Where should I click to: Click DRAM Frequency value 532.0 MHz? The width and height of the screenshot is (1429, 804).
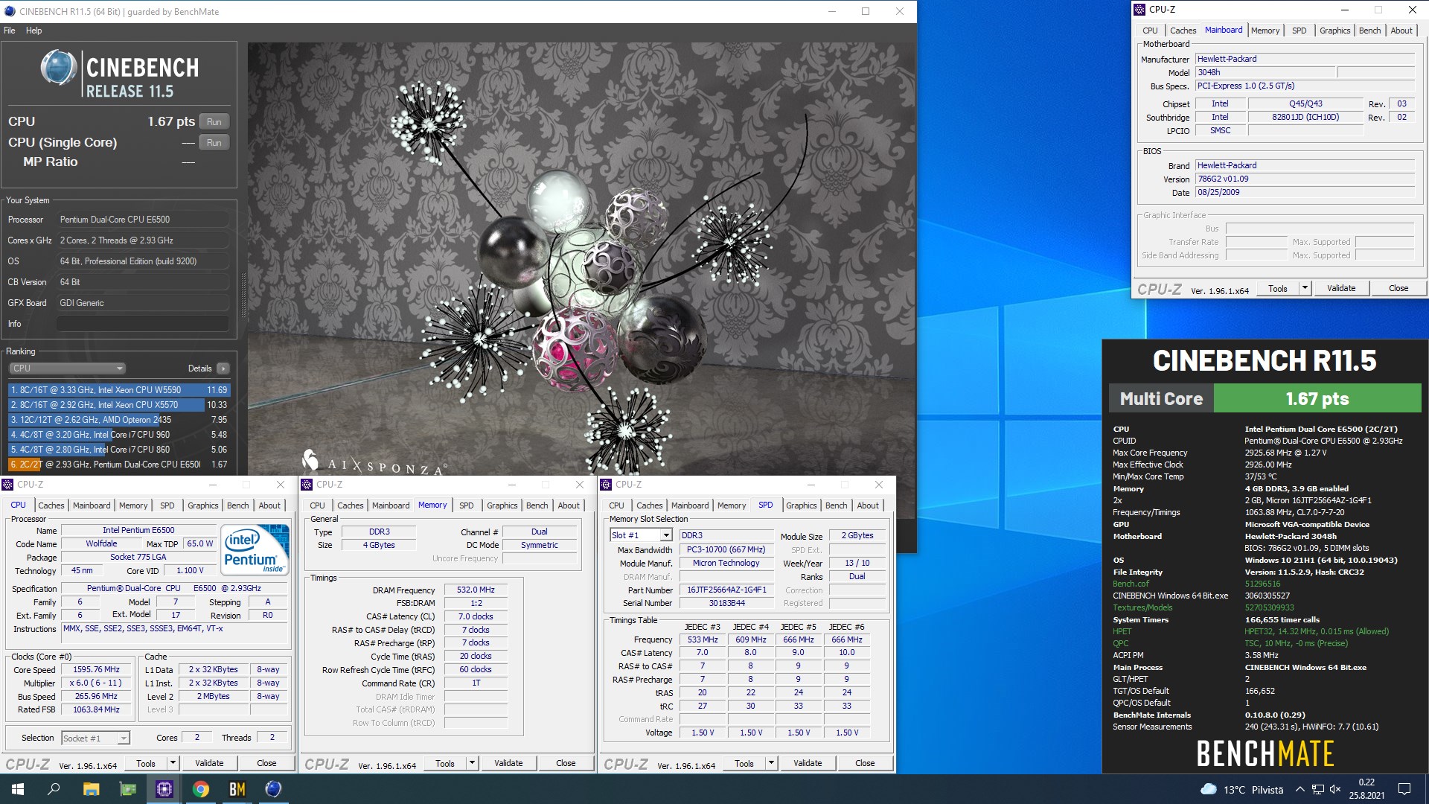tap(476, 590)
